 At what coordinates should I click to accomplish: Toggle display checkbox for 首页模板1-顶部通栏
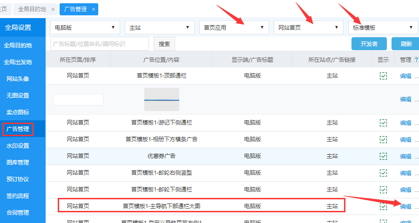pos(383,76)
